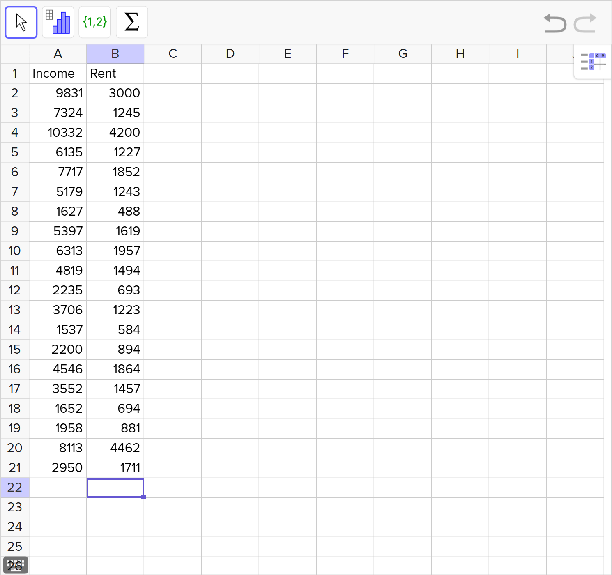Undo the last action
Screen dimensions: 612x575
coord(555,23)
